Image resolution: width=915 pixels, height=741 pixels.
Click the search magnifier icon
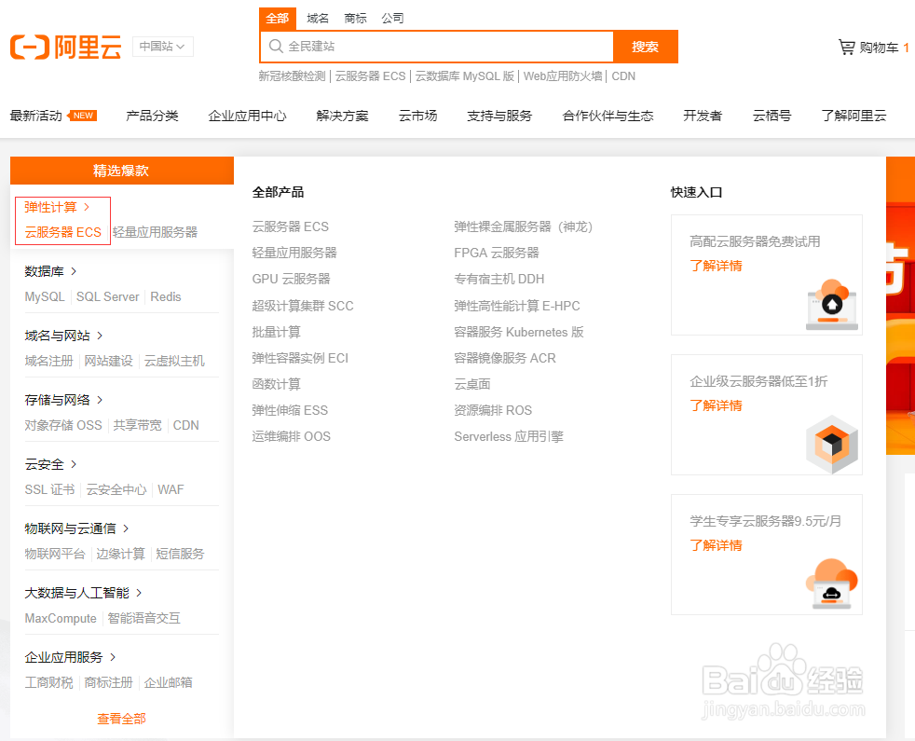[x=276, y=46]
